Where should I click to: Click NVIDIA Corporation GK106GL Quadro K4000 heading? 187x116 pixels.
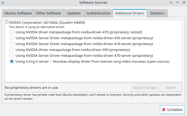pyautogui.click(x=47, y=22)
